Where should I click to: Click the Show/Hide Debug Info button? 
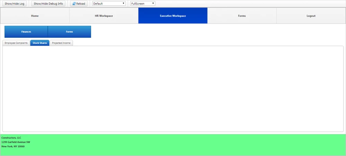pos(48,3)
